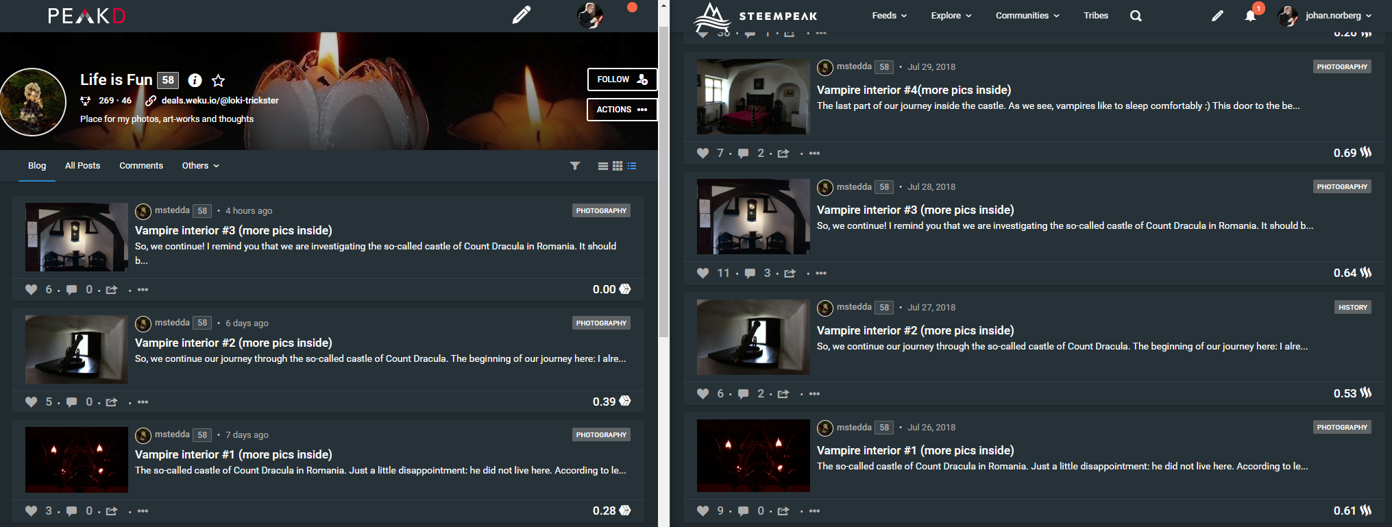This screenshot has width=1392, height=527.
Task: Open comments on SteemPeak Vampire interior #4
Action: click(744, 154)
